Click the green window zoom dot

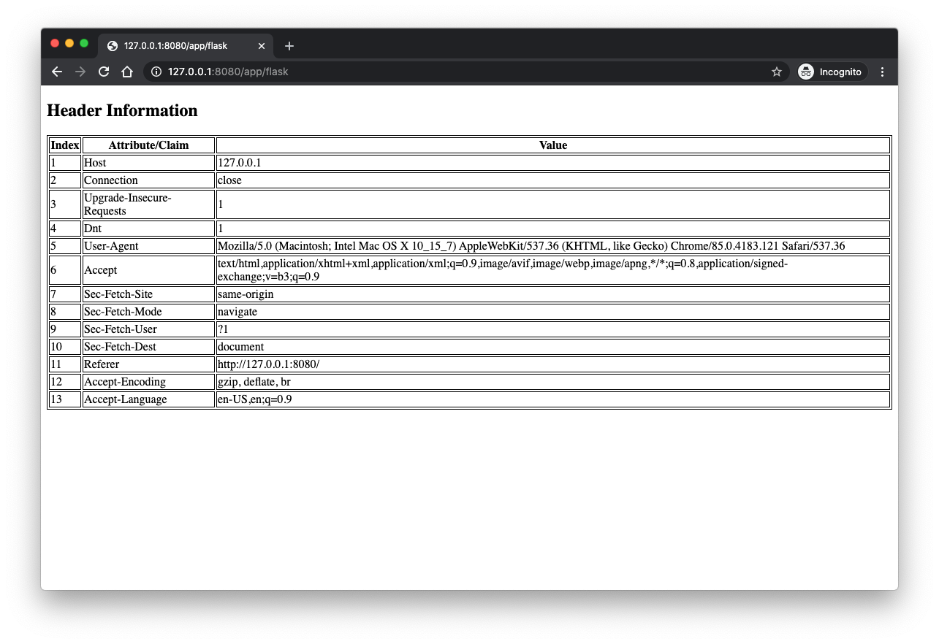tap(84, 44)
